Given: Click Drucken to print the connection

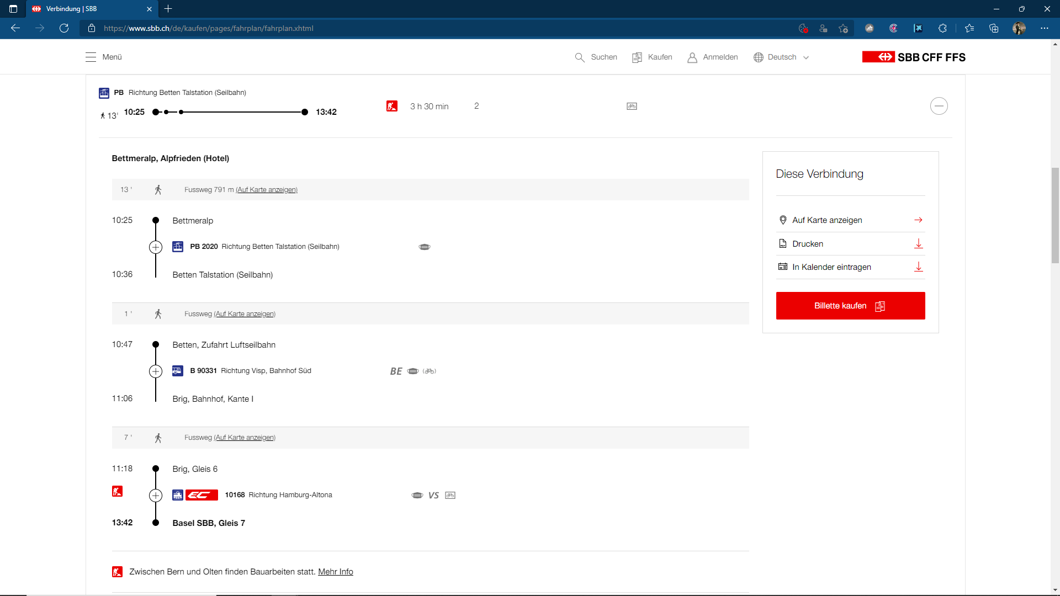Looking at the screenshot, I should click(850, 244).
